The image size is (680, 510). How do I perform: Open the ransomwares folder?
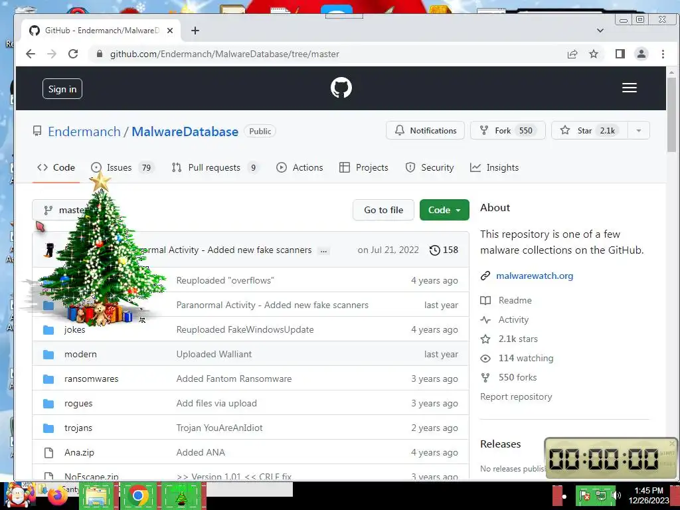point(91,379)
